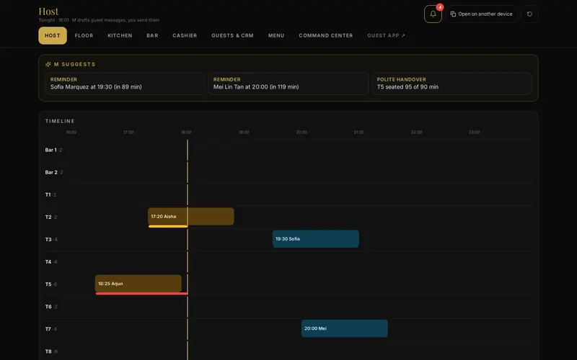Open the Kitchen tab
577x360 pixels.
point(120,35)
